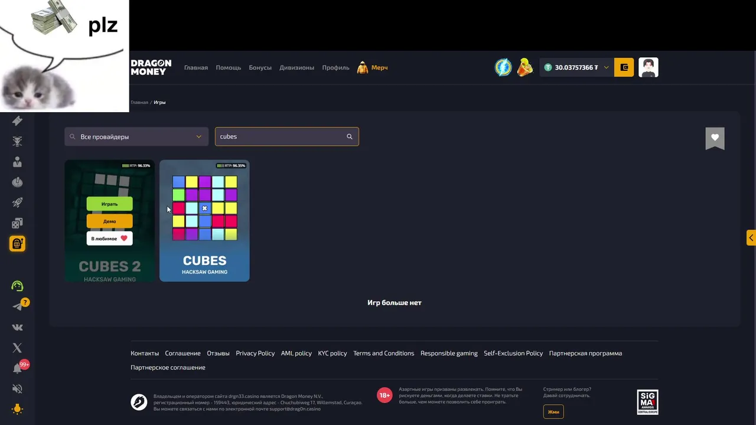Toggle the muted sound speaker icon
The width and height of the screenshot is (756, 425).
pyautogui.click(x=17, y=388)
